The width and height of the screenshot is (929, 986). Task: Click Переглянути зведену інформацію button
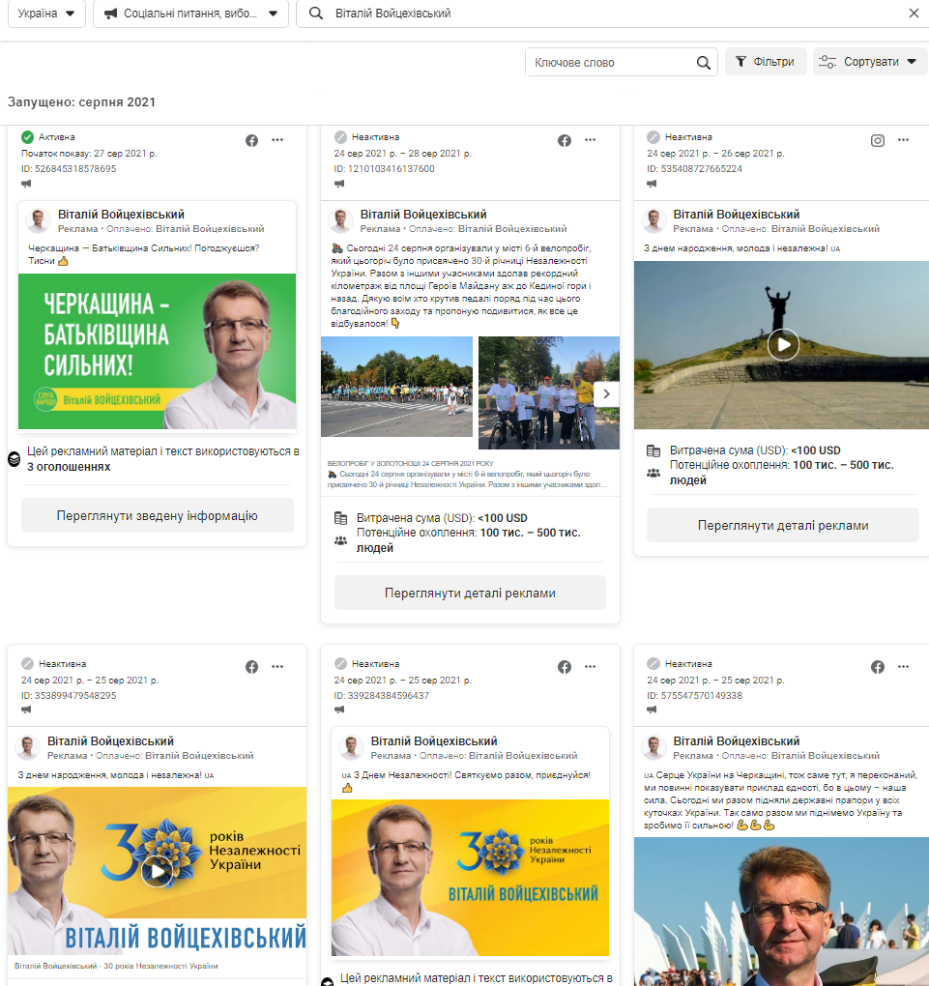(x=157, y=515)
